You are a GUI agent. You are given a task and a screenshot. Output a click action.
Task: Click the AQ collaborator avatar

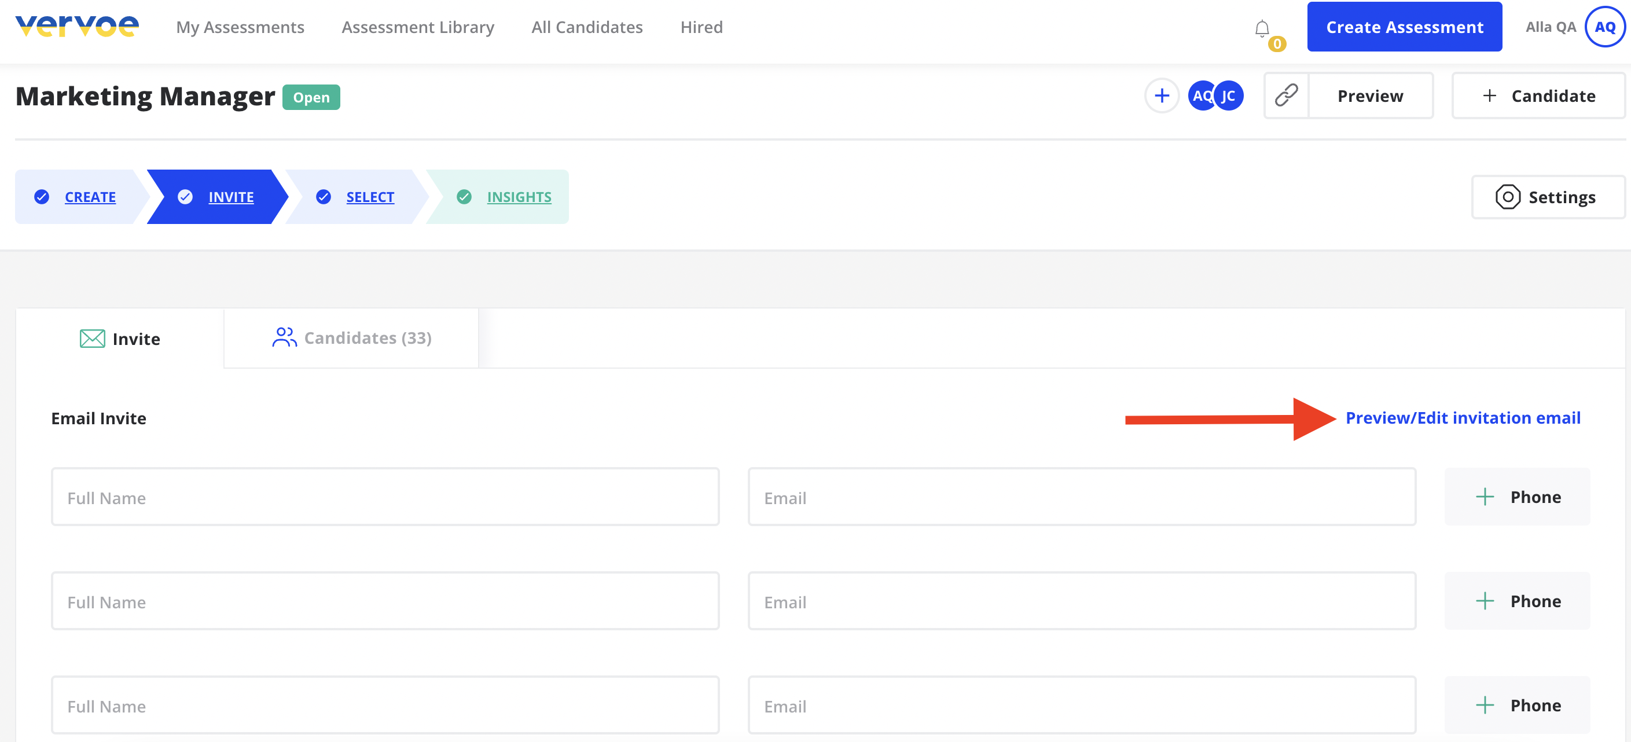click(1200, 95)
